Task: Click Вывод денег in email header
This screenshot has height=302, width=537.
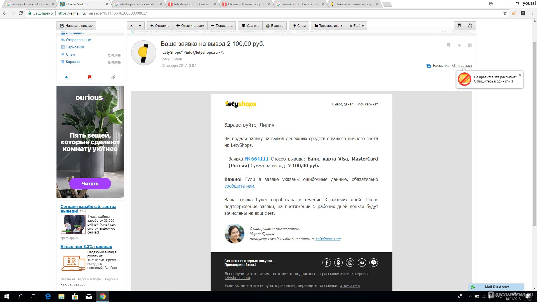Action: pos(342,104)
